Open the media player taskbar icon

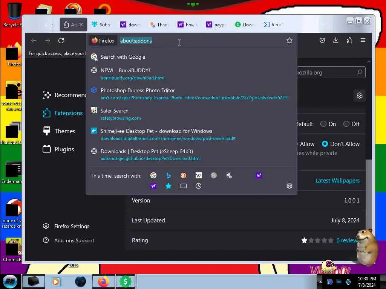(55, 281)
